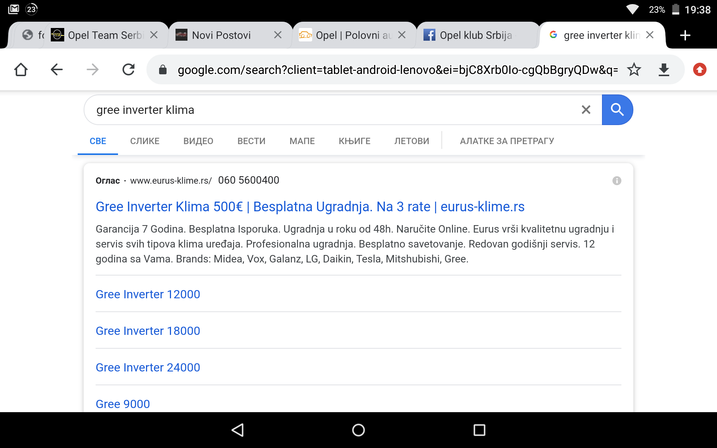Open the Gree Inverter Klima 500€ ad headline

(x=310, y=206)
